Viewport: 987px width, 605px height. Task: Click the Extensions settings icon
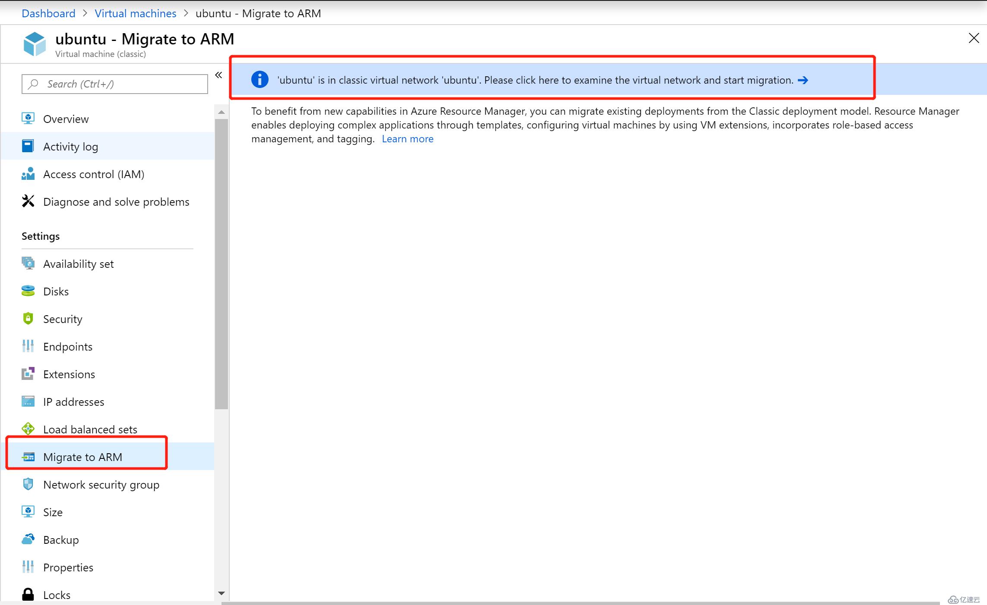point(29,374)
